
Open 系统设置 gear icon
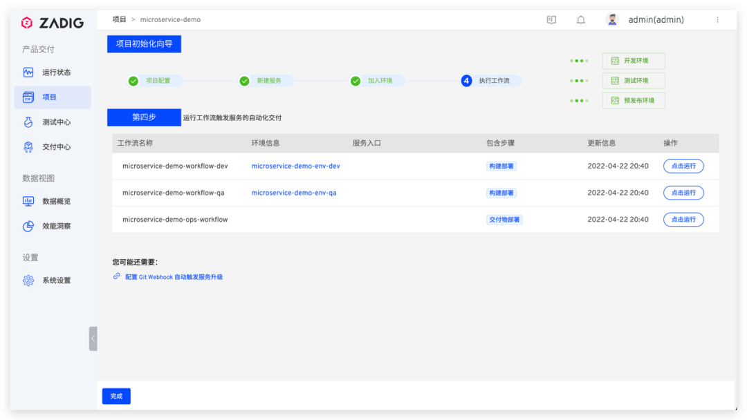pyautogui.click(x=28, y=280)
